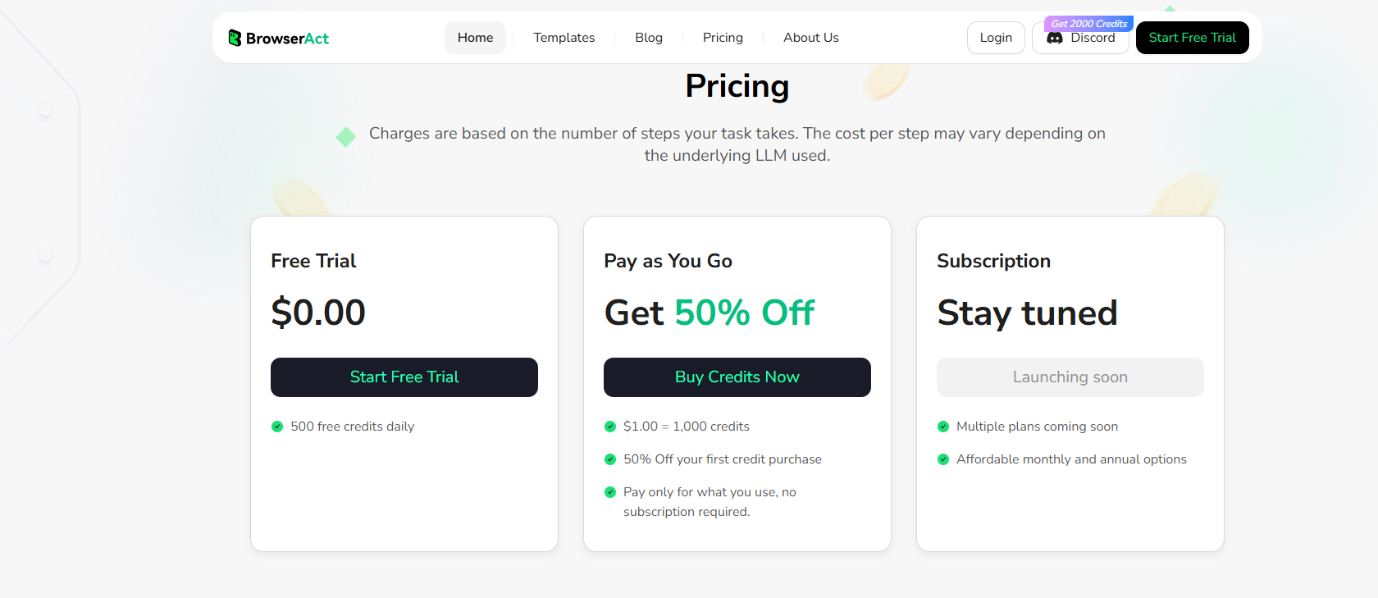
Task: Click the checkmark beside Multiple plans coming soon
Action: tap(943, 427)
